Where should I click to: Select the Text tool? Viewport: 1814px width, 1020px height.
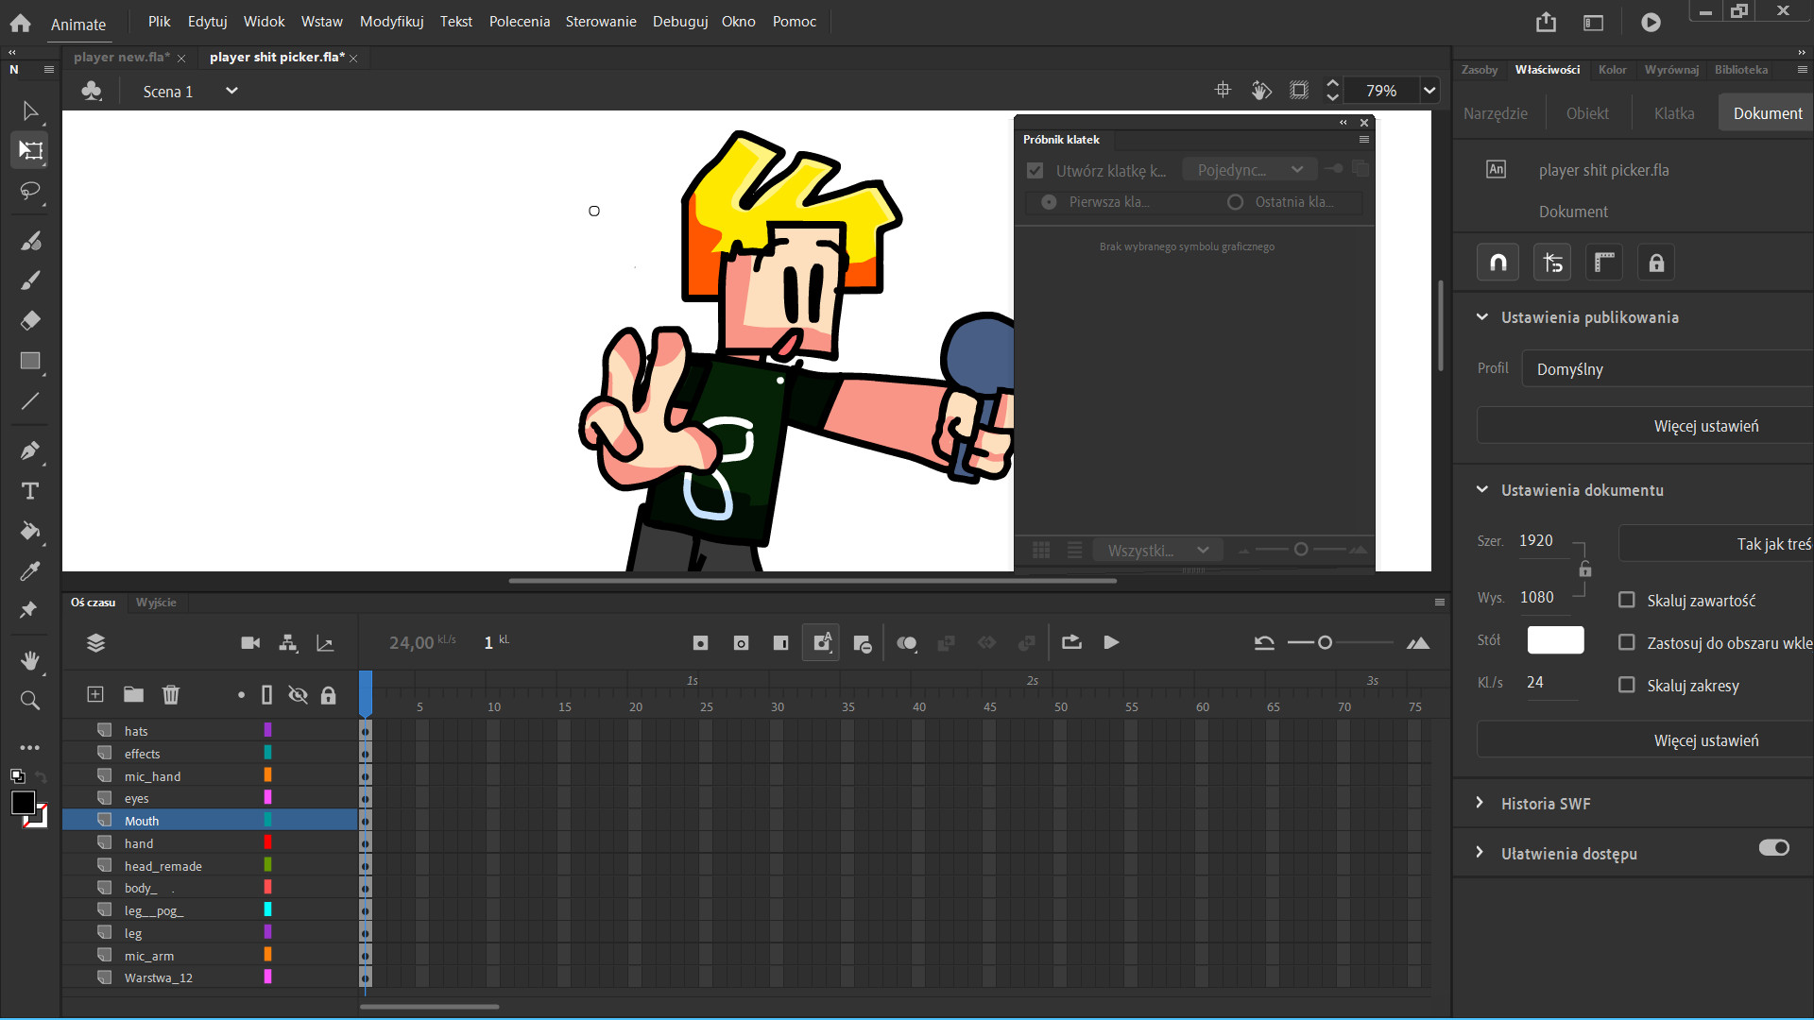(30, 490)
